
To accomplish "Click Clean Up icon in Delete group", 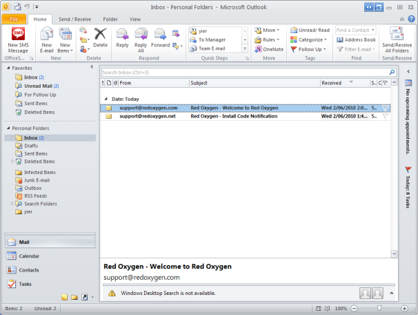I will pos(84,40).
